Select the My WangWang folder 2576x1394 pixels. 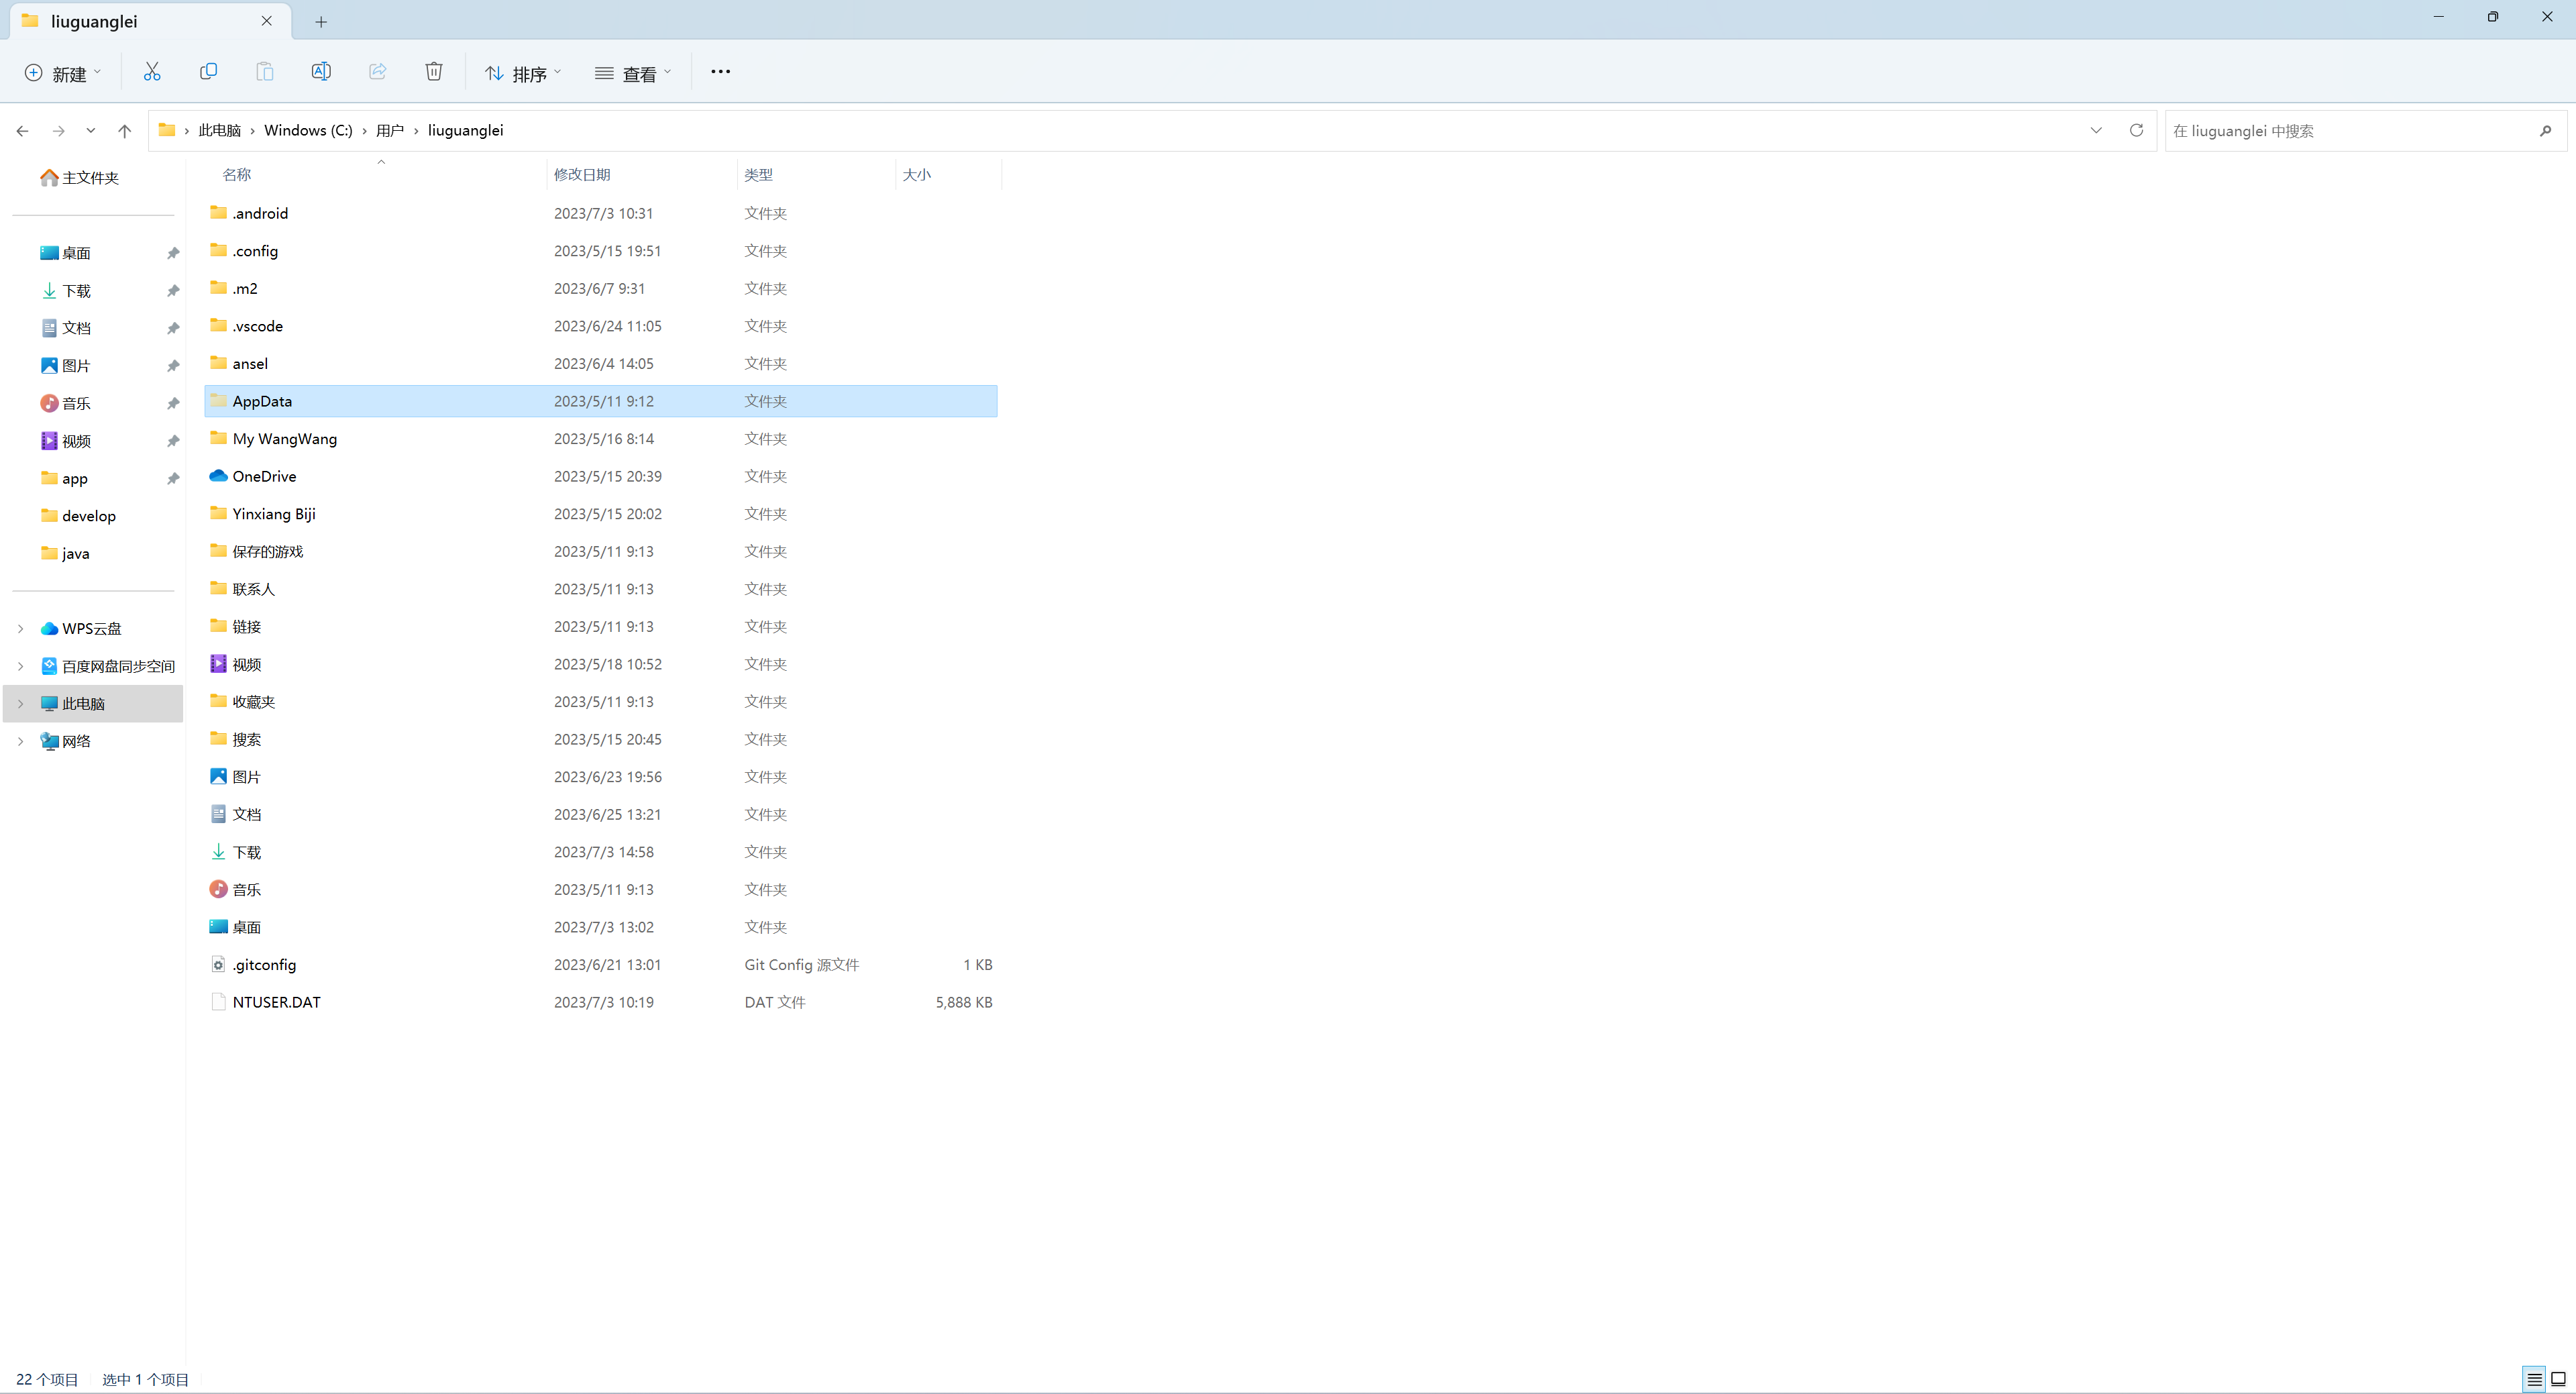[x=601, y=439]
